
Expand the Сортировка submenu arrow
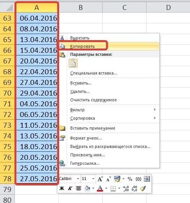tap(155, 118)
